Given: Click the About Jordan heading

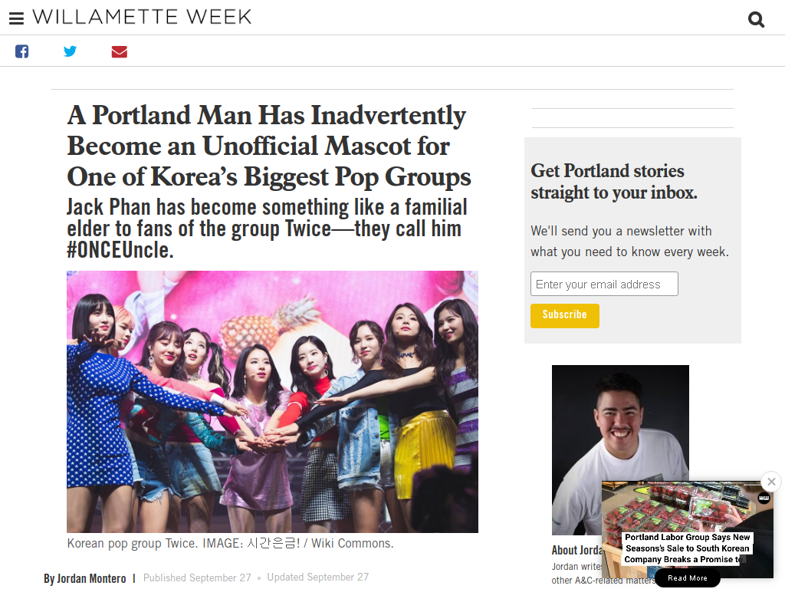Looking at the screenshot, I should tap(577, 550).
